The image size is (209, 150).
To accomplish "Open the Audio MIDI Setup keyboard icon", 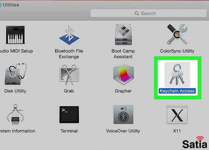I will 15,35.
